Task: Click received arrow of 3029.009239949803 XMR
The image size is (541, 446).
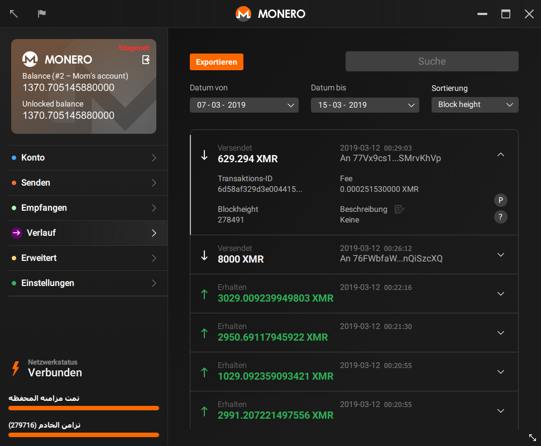Action: pos(204,294)
